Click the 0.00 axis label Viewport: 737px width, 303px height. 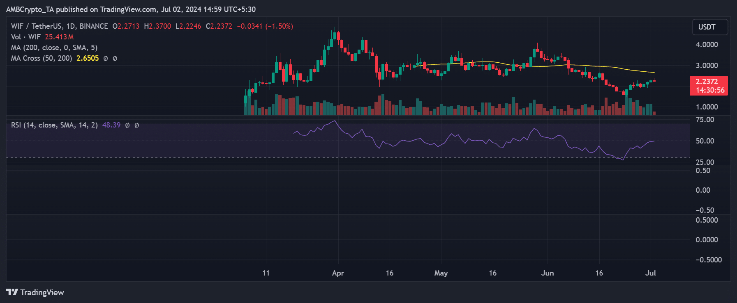(x=703, y=190)
